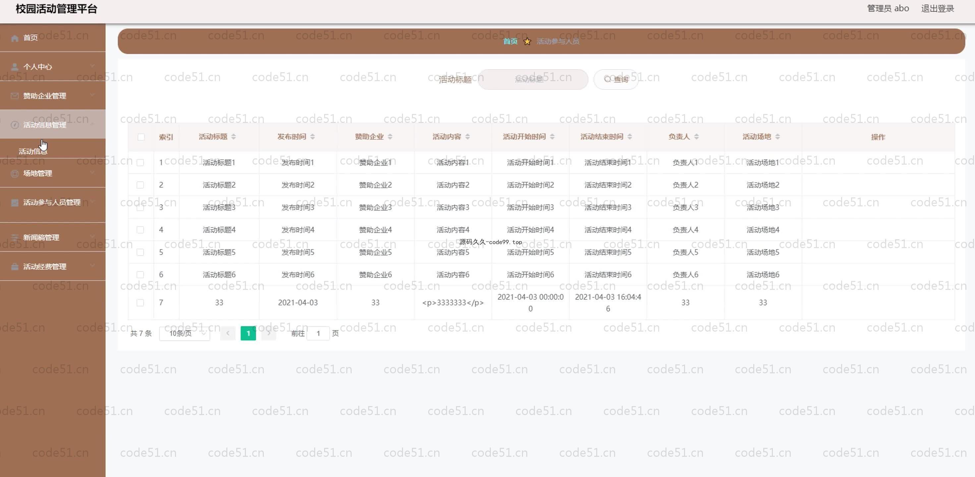This screenshot has width=975, height=477.
Task: Go to previous page arrow
Action: (x=228, y=333)
